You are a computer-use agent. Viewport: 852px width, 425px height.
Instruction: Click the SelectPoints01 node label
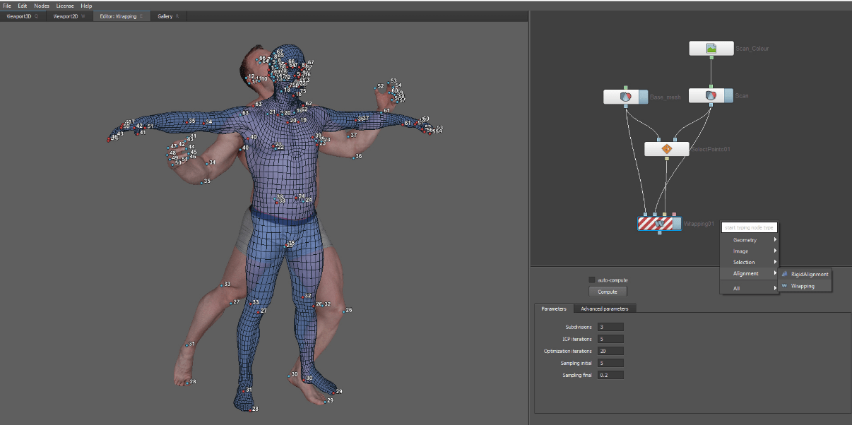click(x=710, y=149)
